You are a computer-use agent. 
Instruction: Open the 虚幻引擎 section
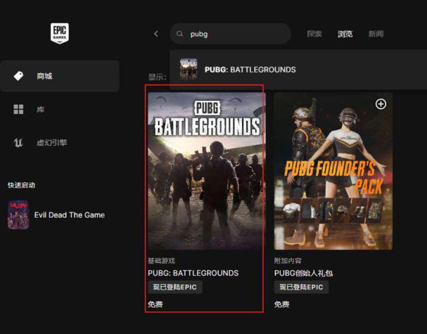pyautogui.click(x=52, y=143)
